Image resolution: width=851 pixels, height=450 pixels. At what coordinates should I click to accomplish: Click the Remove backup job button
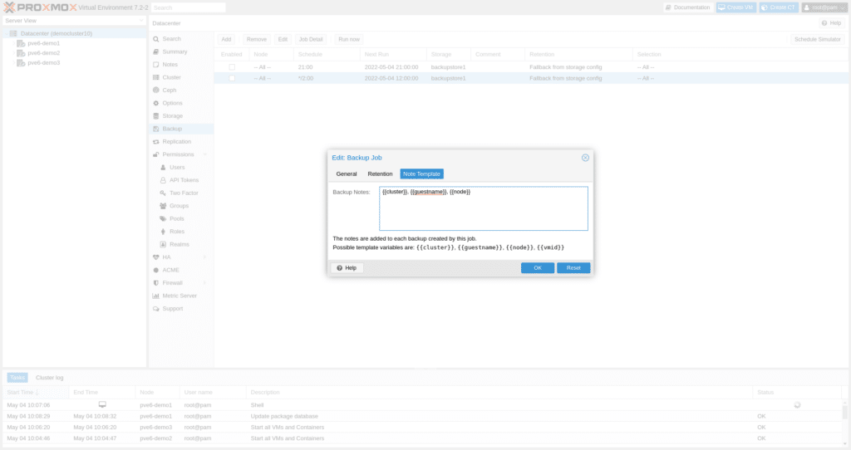tap(257, 39)
